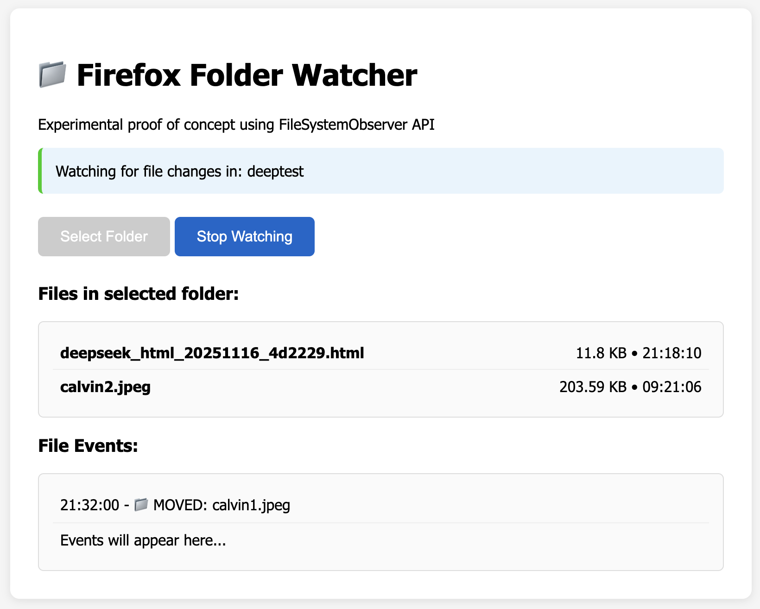Click the Firefox Folder Watcher title text
The image size is (760, 609).
click(x=247, y=75)
